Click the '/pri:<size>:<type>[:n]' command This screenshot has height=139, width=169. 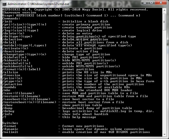coord(24,24)
